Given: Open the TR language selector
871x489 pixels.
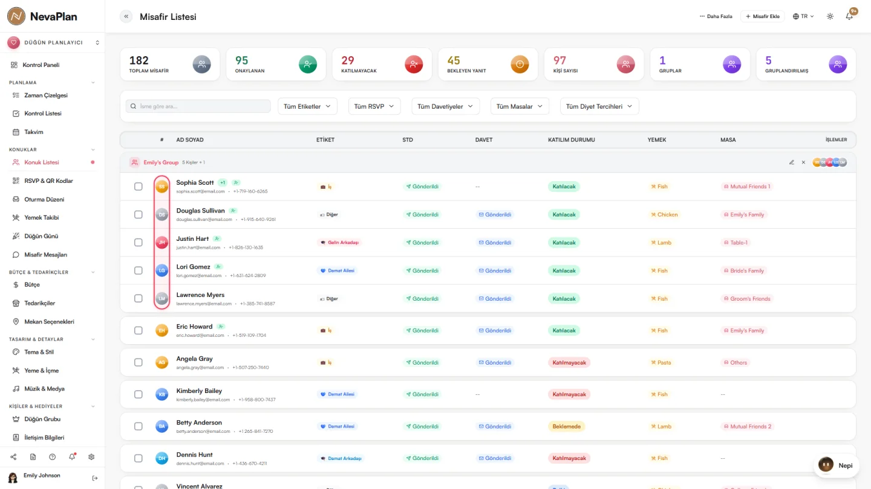Looking at the screenshot, I should (x=803, y=16).
